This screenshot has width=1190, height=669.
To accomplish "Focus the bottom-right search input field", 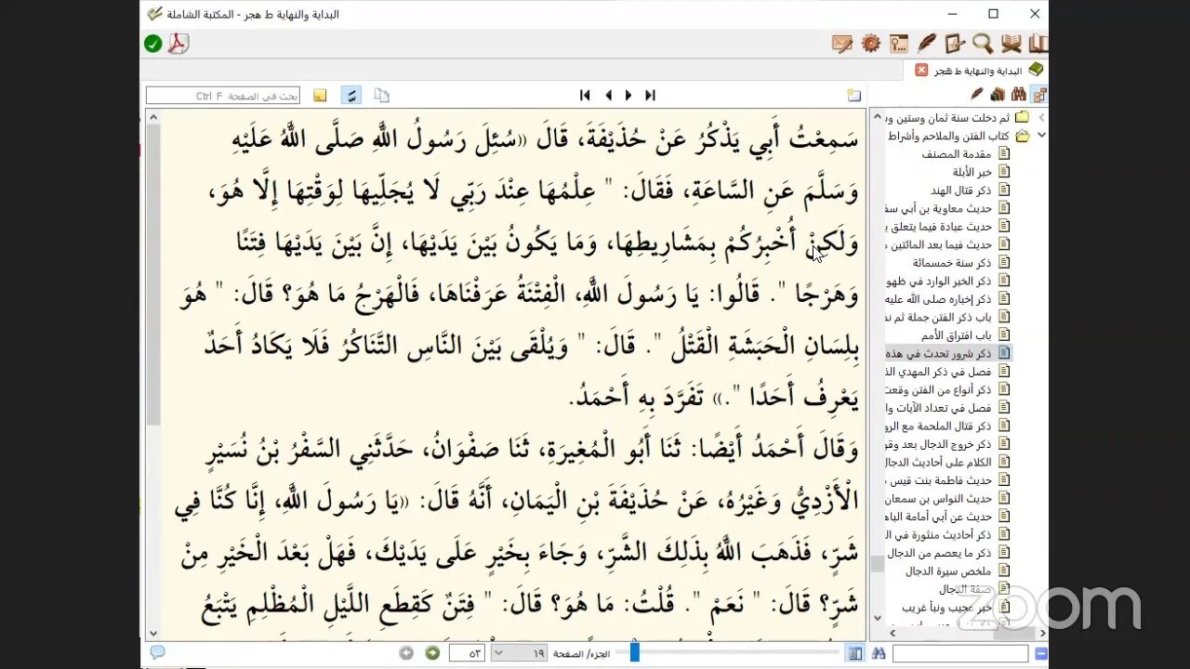I will (960, 653).
